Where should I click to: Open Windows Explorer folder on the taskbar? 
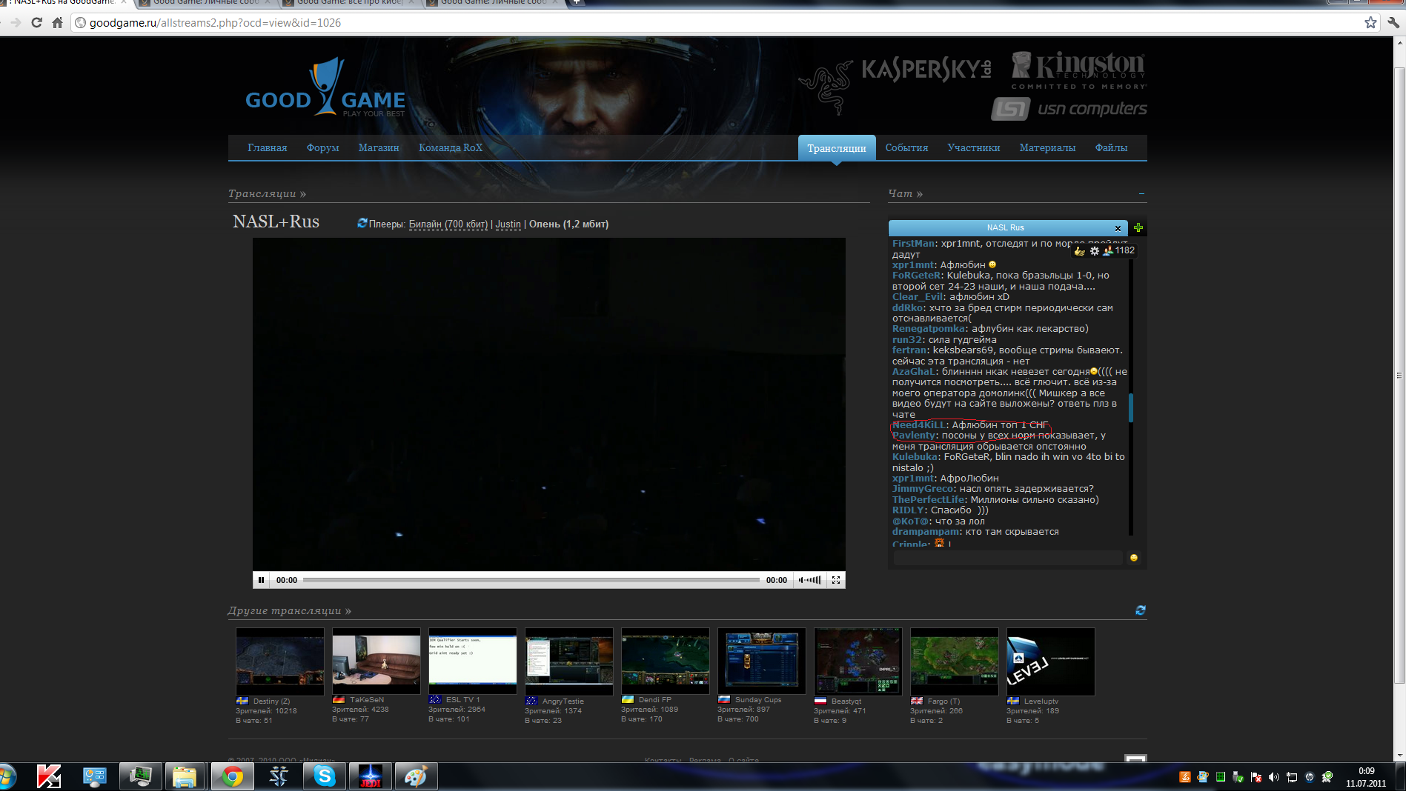(185, 776)
